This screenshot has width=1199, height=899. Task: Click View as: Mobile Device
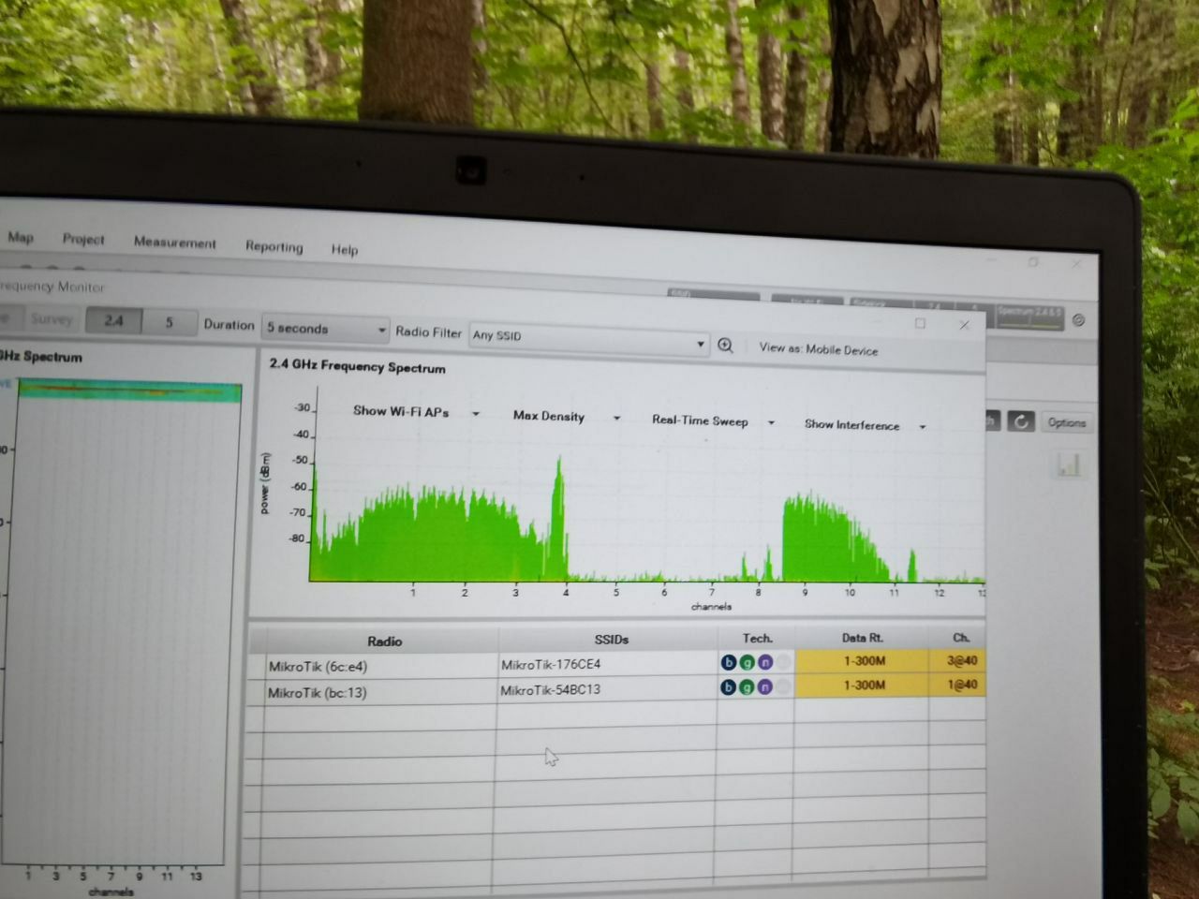point(818,349)
